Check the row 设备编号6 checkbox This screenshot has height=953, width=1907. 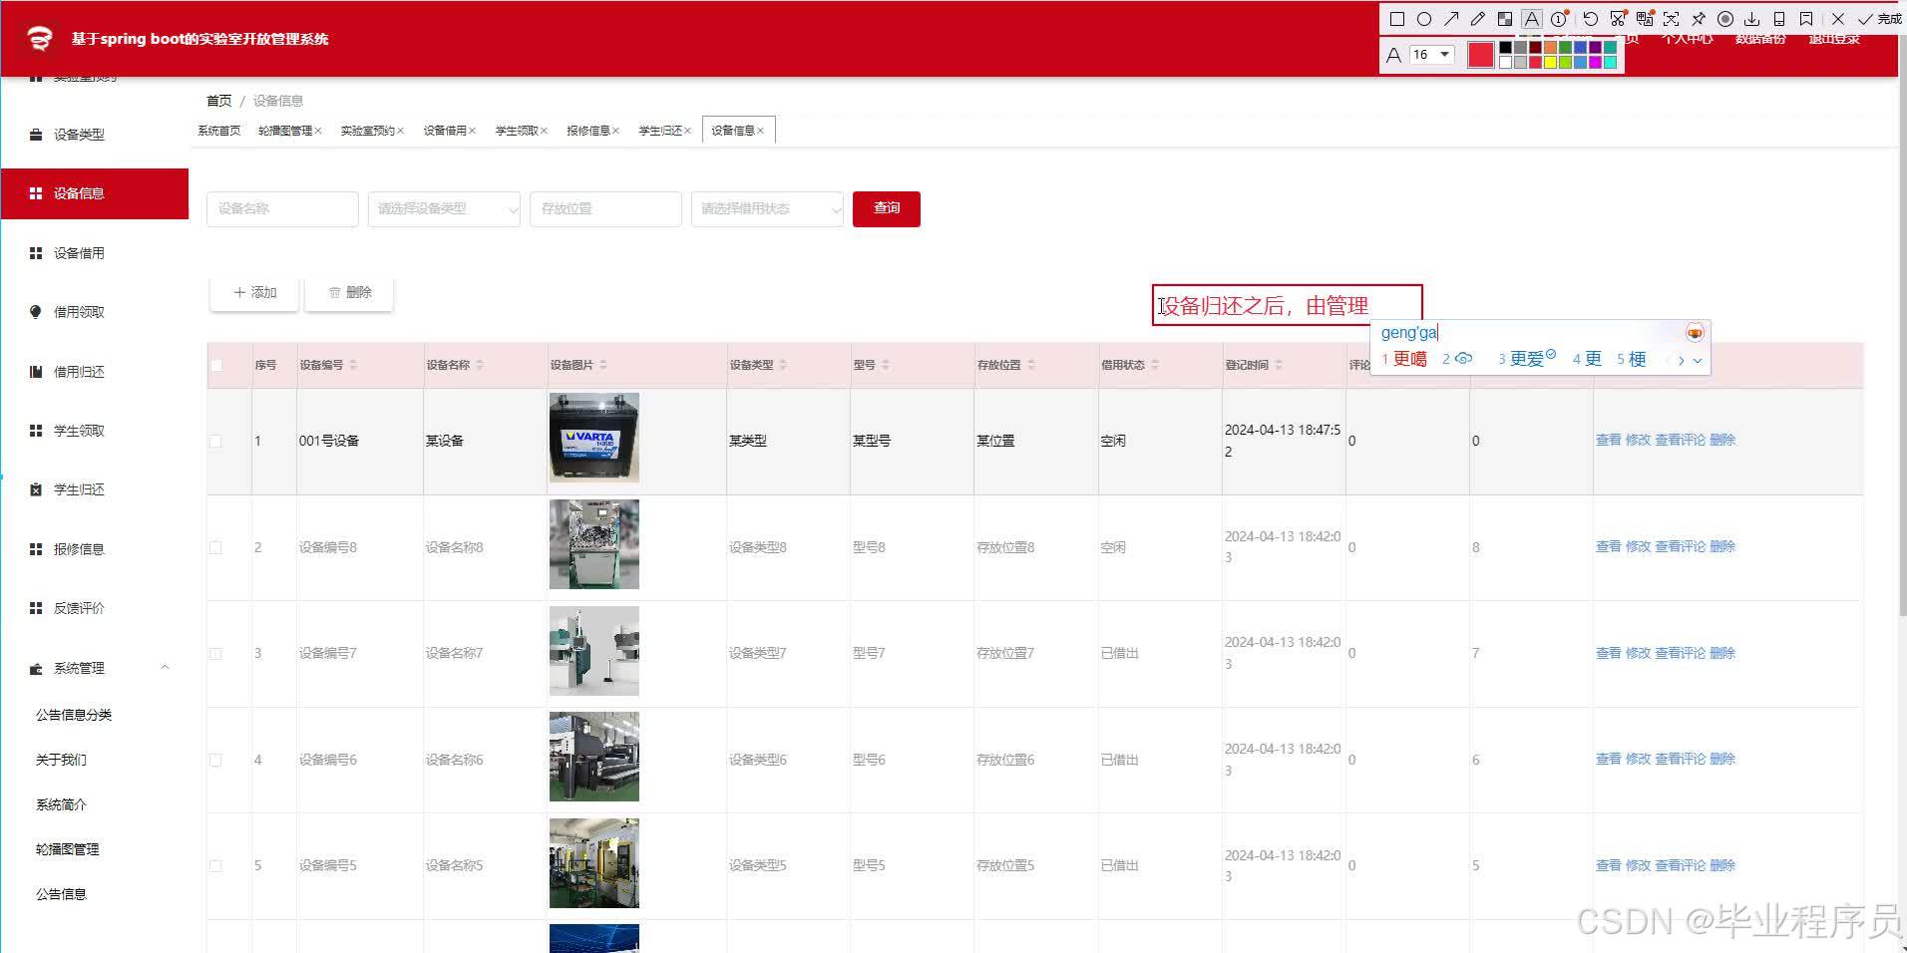coord(215,760)
